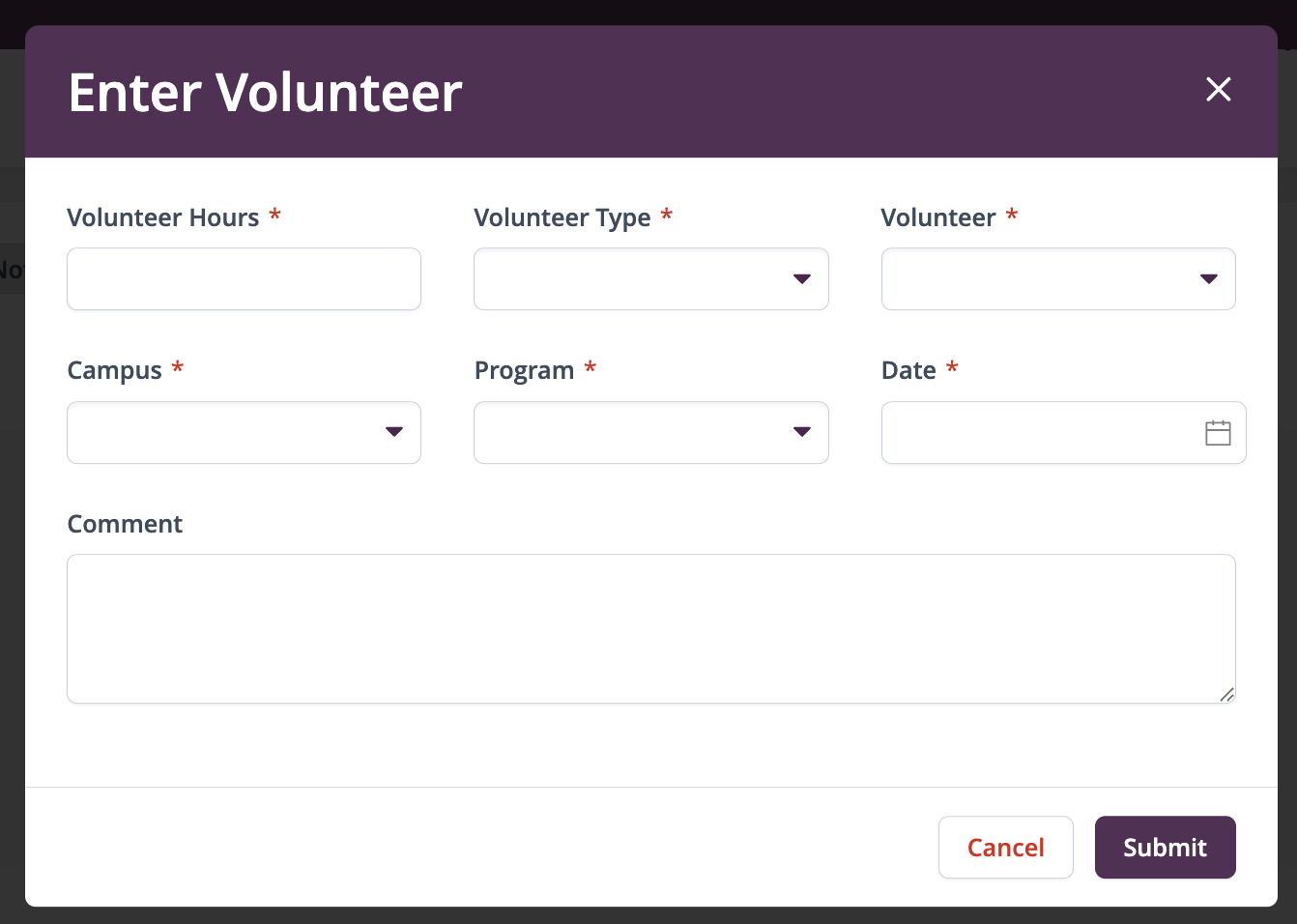Click the Campus field label
The image size is (1297, 924).
click(114, 371)
